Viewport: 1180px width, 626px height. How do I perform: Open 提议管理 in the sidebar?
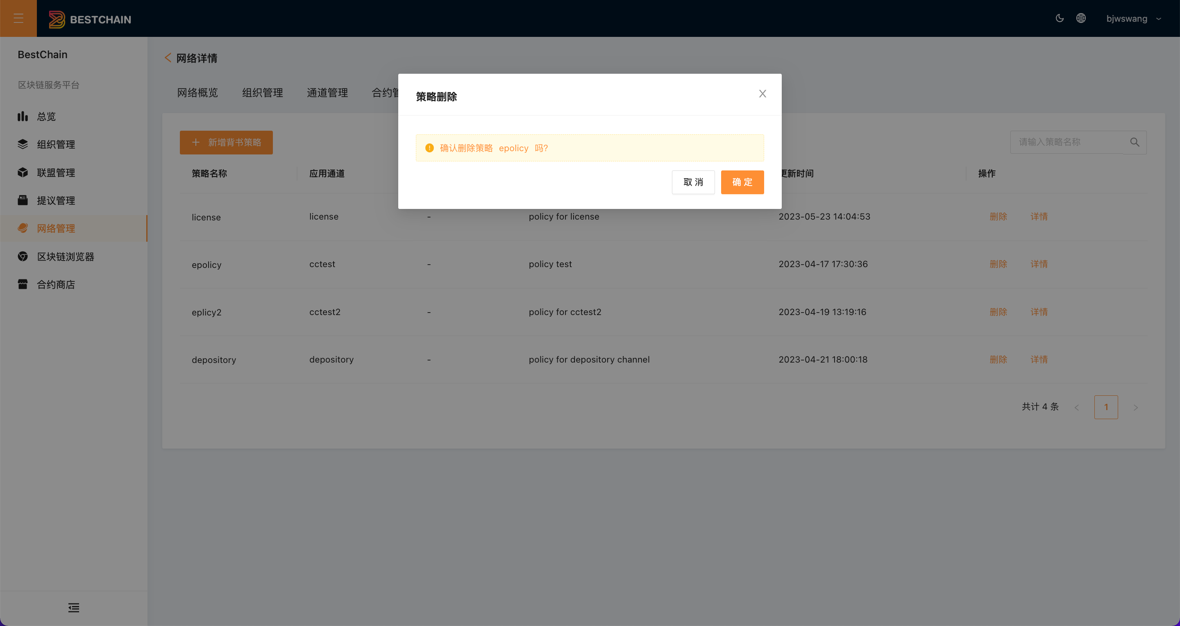click(x=73, y=201)
